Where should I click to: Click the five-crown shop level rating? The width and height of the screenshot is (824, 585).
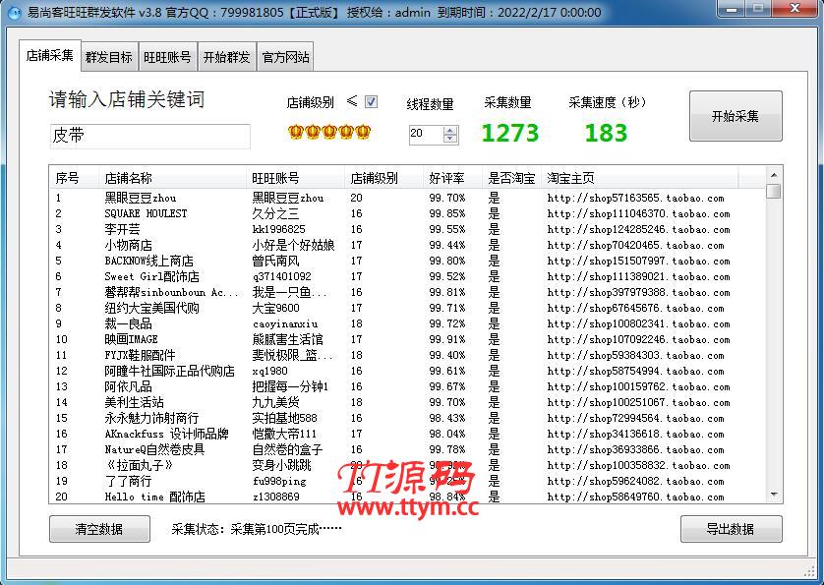[x=329, y=132]
